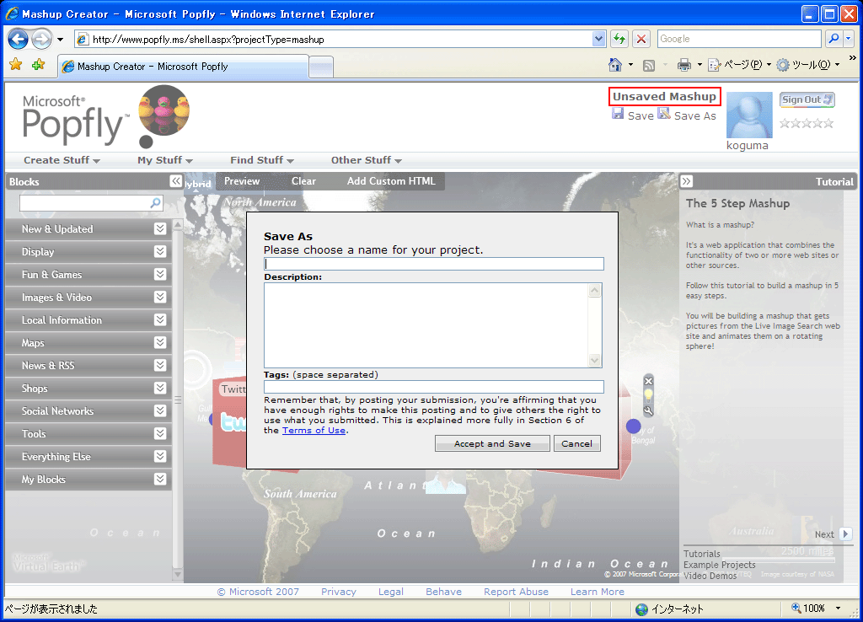Expand the Display blocks category
Image resolution: width=863 pixels, height=622 pixels.
pos(160,251)
